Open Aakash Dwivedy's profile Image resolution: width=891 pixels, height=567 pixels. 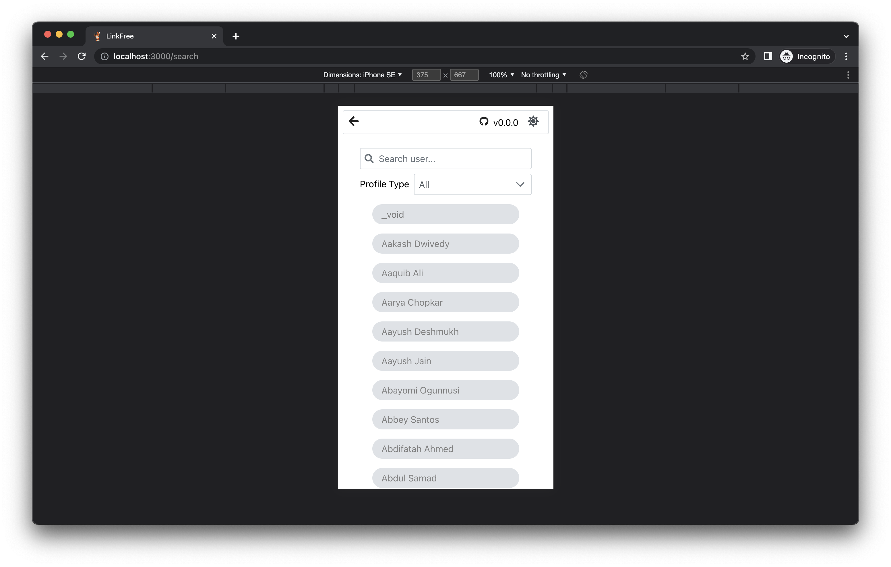[445, 244]
